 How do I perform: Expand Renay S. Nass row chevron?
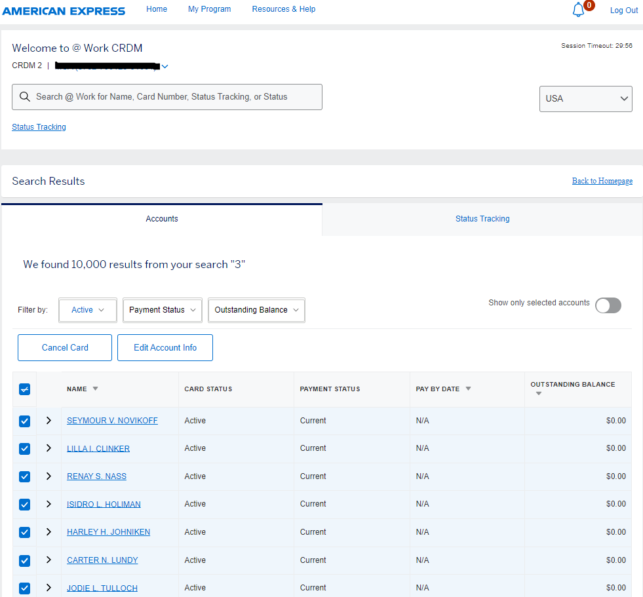(x=49, y=476)
